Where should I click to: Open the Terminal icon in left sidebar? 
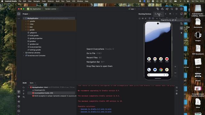point(19,111)
